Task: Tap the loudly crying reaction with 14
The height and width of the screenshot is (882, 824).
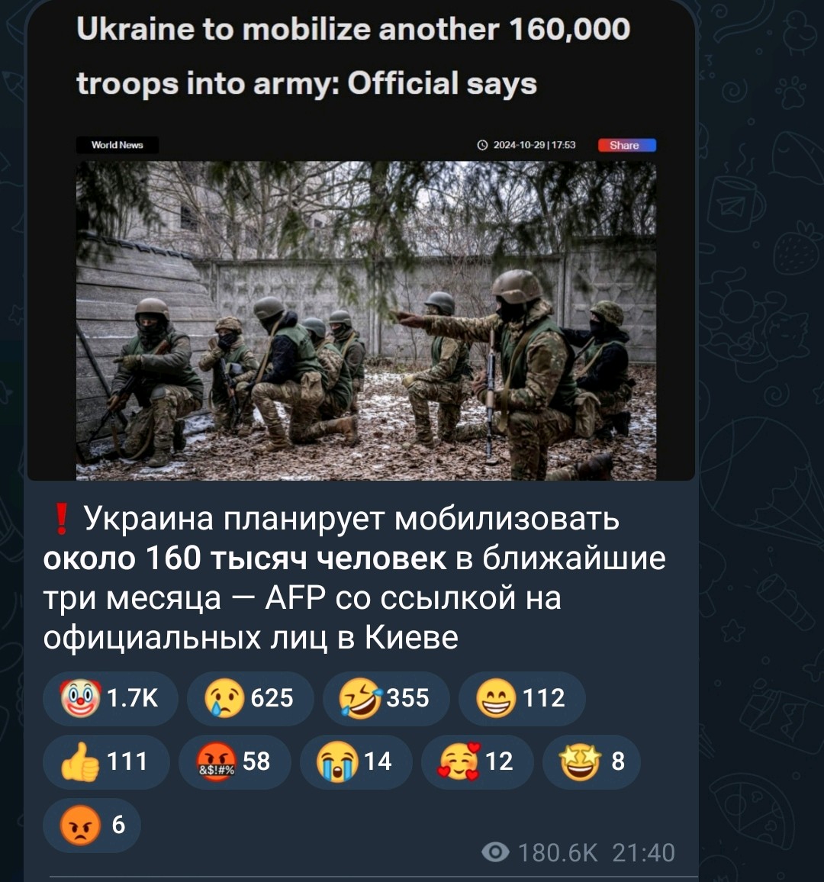Action: 356,761
